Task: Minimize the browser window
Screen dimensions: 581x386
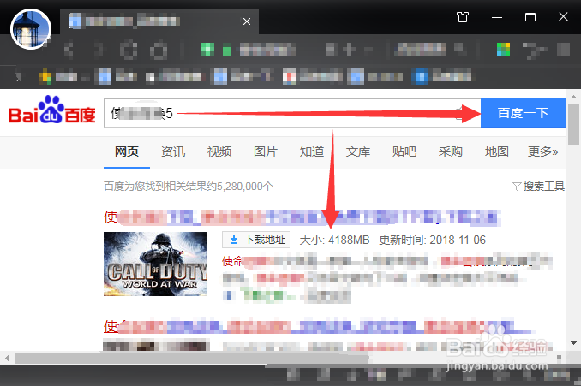Action: (496, 17)
